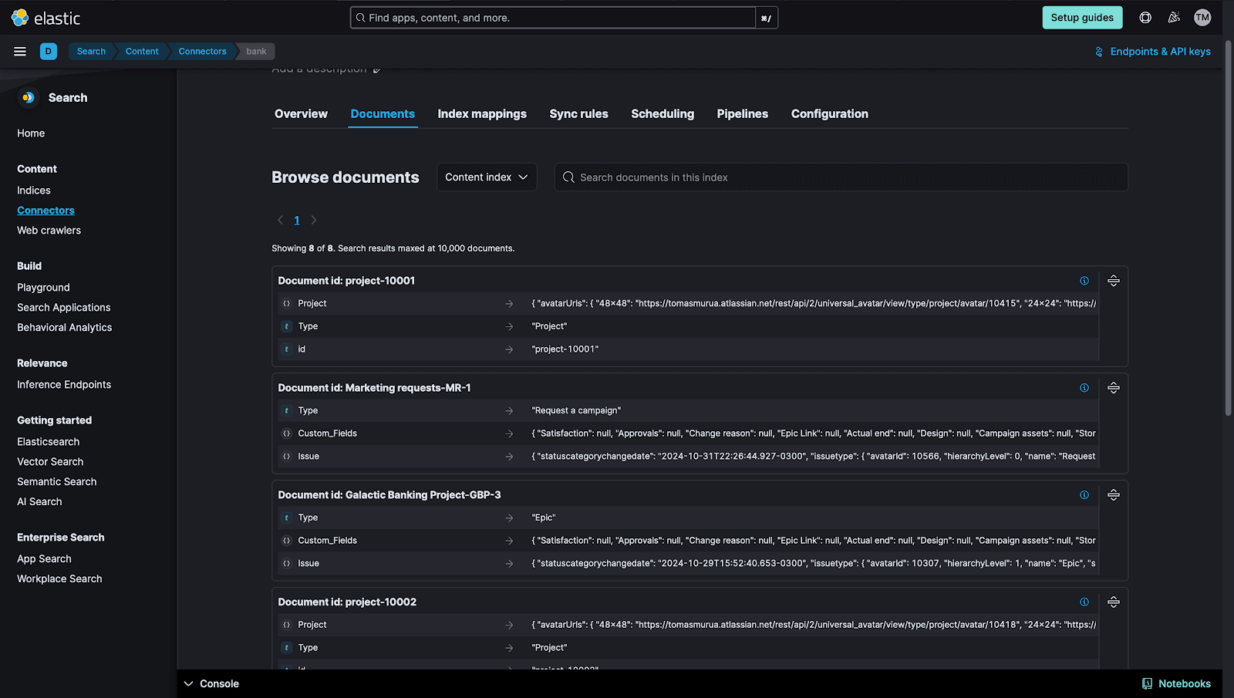Switch to the Sync rules tab
This screenshot has width=1234, height=698.
click(x=578, y=113)
